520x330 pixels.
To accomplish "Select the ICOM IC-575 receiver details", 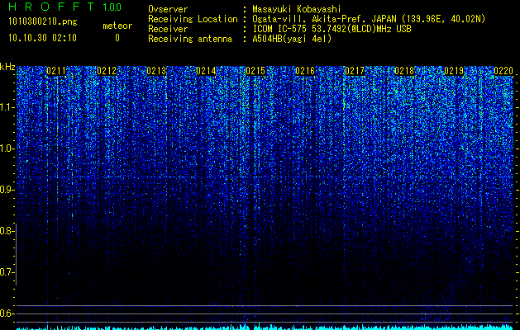I will pyautogui.click(x=332, y=29).
